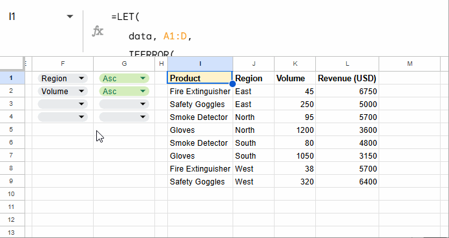Select the volume value 80
Viewport: 449px width, 238px height.
295,143
